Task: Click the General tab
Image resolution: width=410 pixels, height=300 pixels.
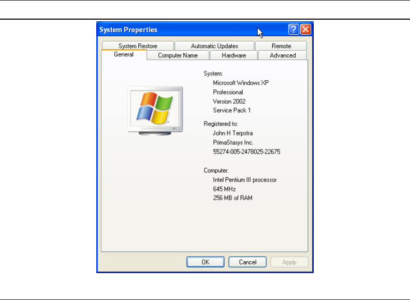Action: click(124, 54)
